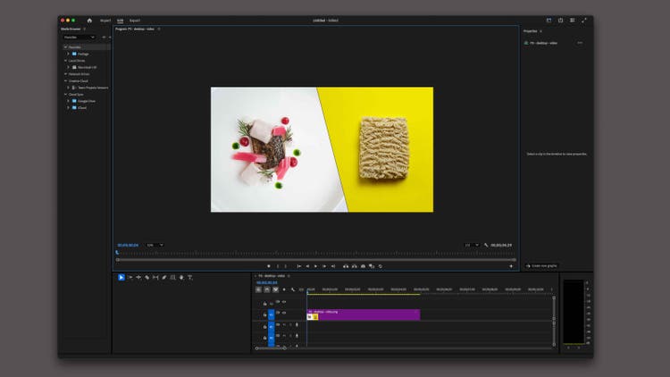The width and height of the screenshot is (670, 377).
Task: Click the Button Editor plus icon
Action: [x=511, y=266]
